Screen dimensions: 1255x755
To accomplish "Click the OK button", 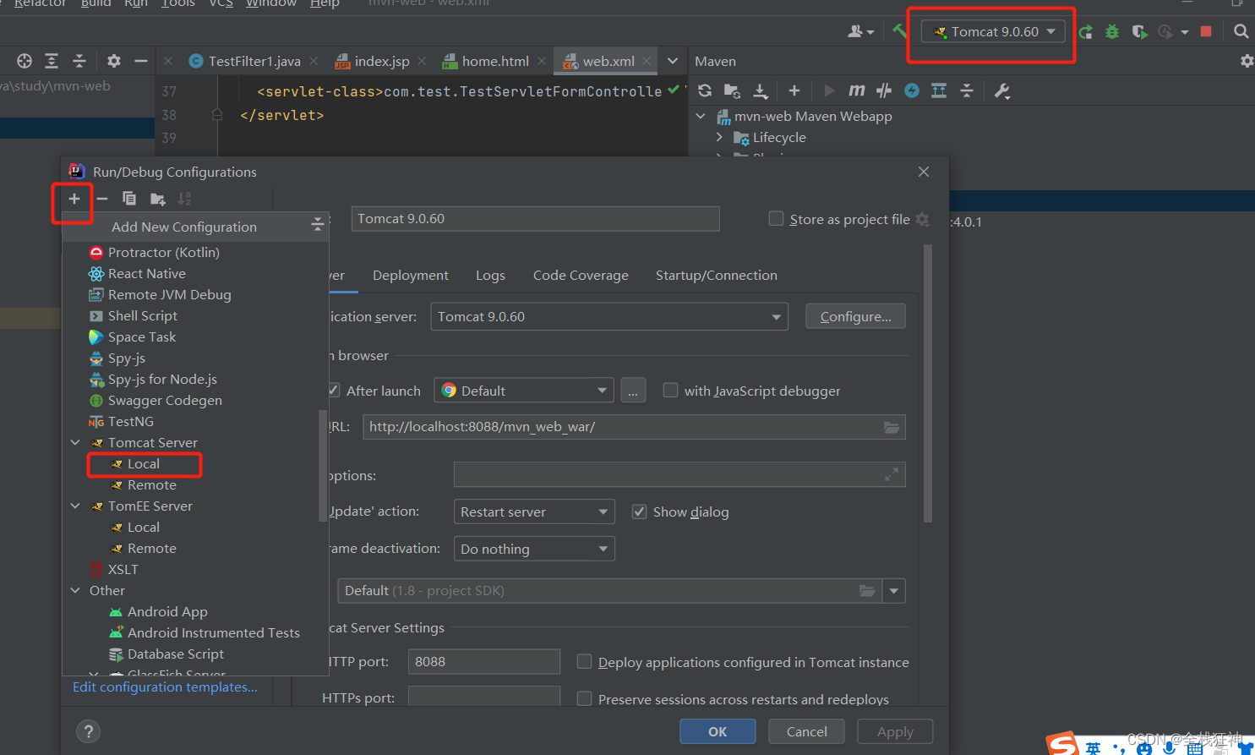I will (718, 732).
